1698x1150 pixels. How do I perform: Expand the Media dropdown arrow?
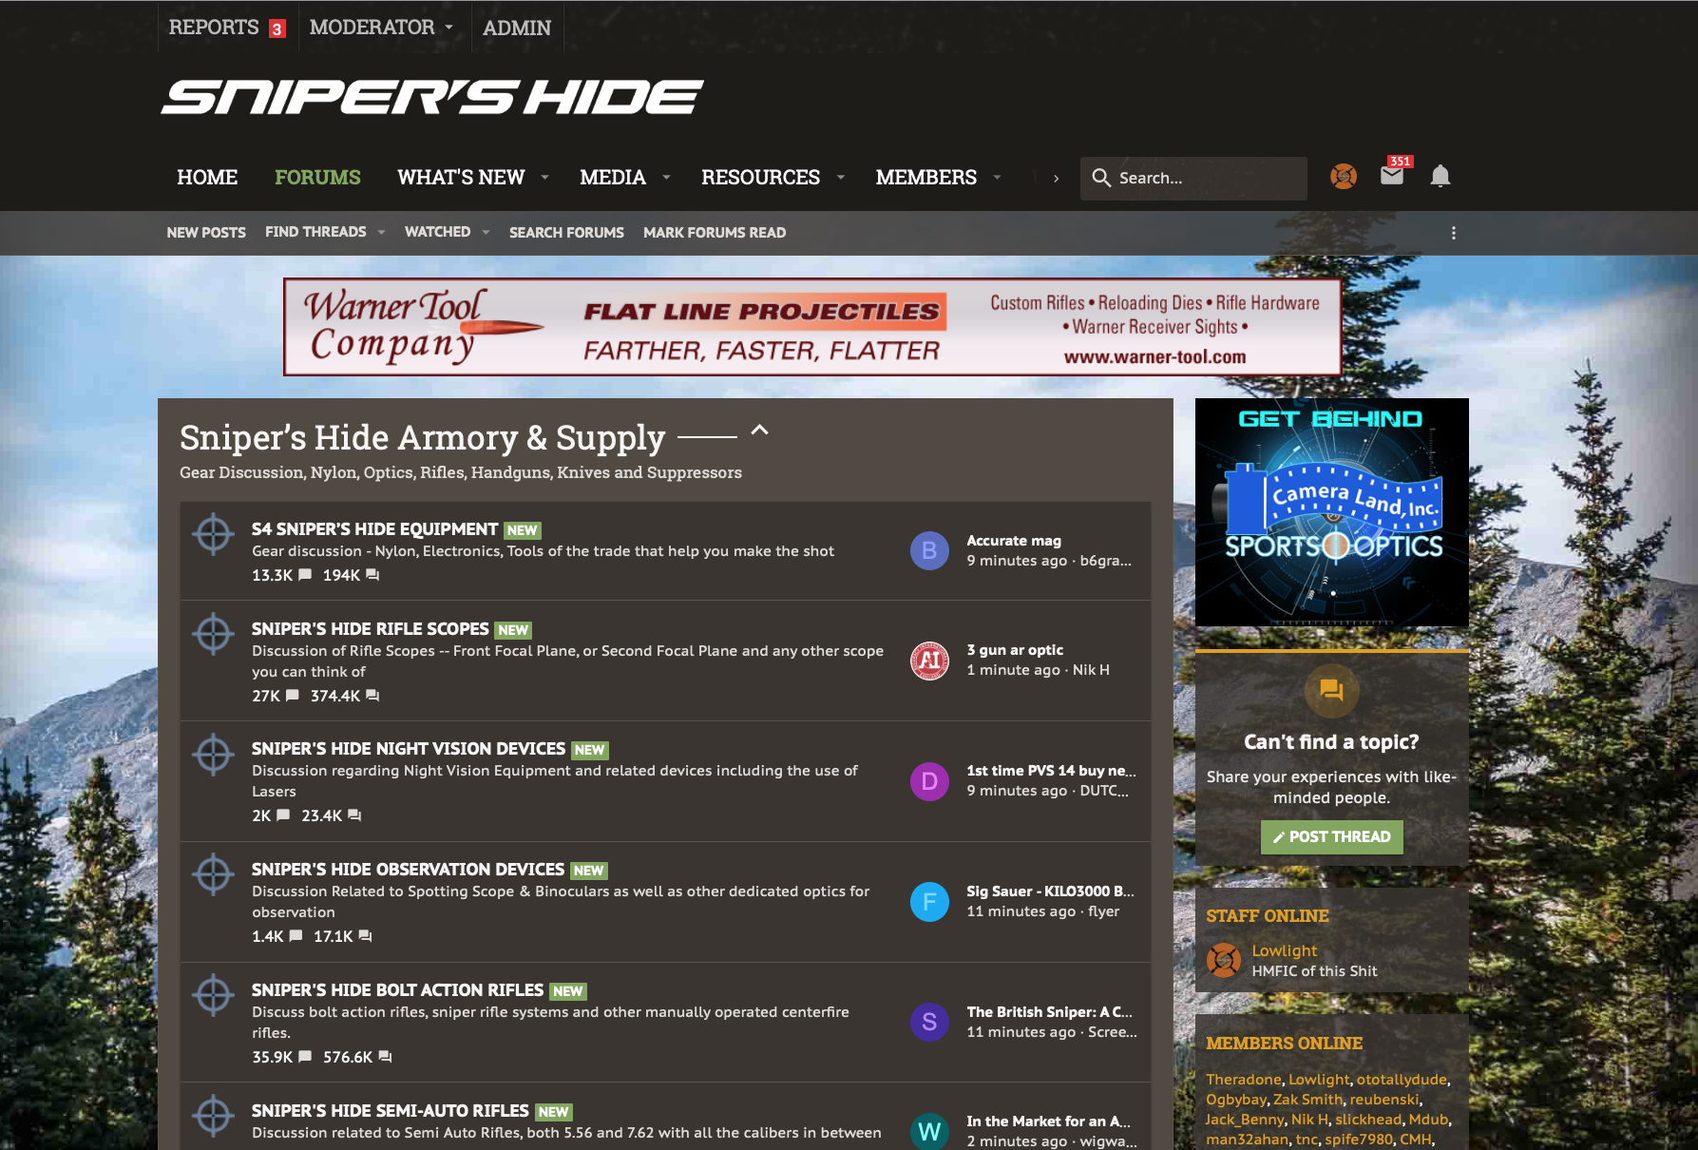click(666, 178)
